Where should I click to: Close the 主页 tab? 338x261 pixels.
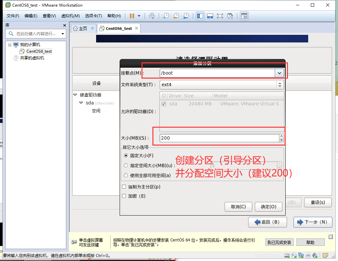point(92,28)
